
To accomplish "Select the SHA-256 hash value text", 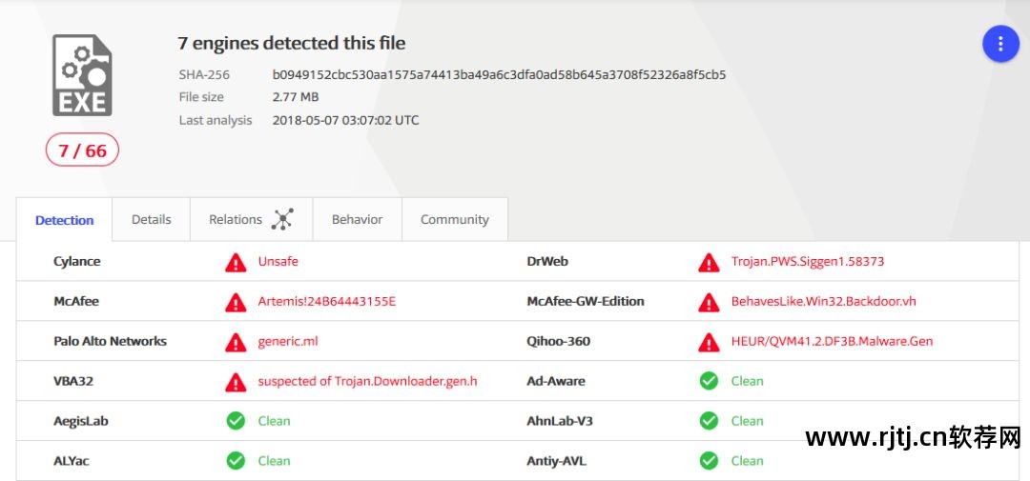I will tap(499, 75).
